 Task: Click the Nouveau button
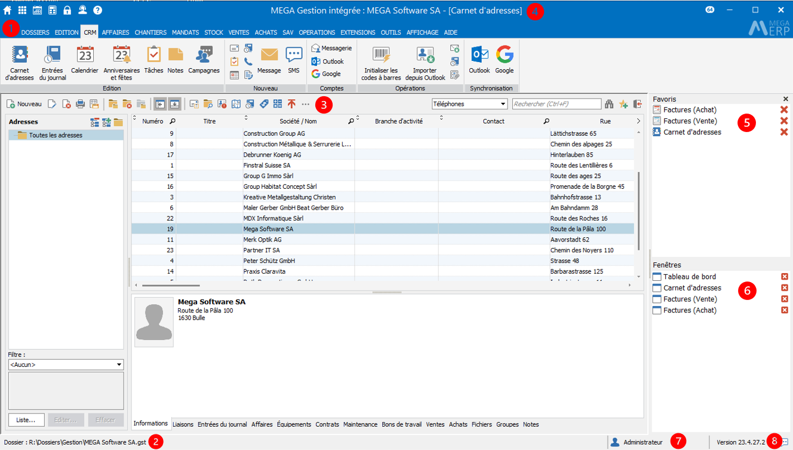click(24, 104)
